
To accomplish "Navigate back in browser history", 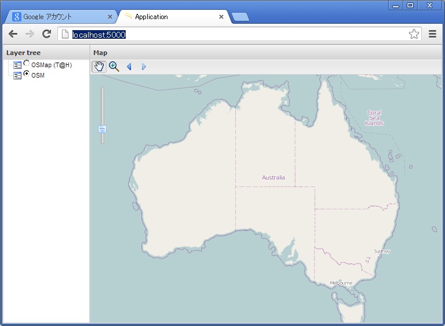I will click(x=13, y=34).
